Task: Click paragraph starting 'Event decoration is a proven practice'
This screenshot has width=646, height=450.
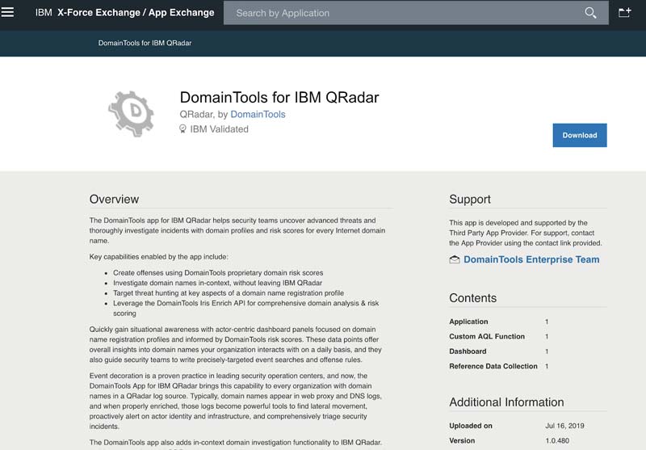Action: tap(236, 401)
